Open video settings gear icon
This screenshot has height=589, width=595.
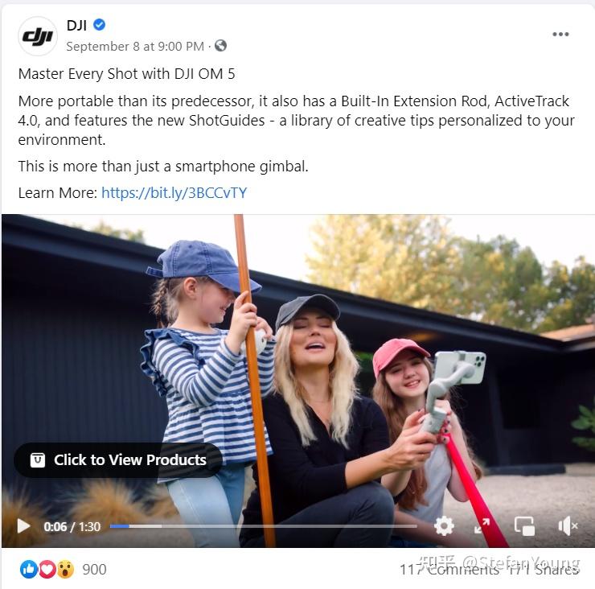(x=444, y=526)
